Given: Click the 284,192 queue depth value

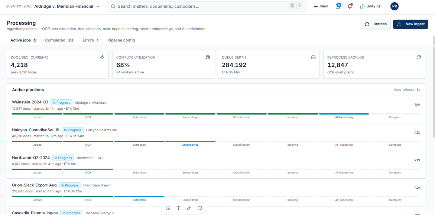Looking at the screenshot, I should (x=234, y=65).
